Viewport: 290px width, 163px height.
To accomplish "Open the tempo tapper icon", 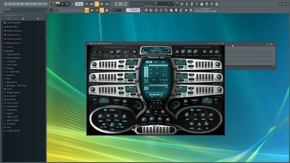I will pos(181,10).
